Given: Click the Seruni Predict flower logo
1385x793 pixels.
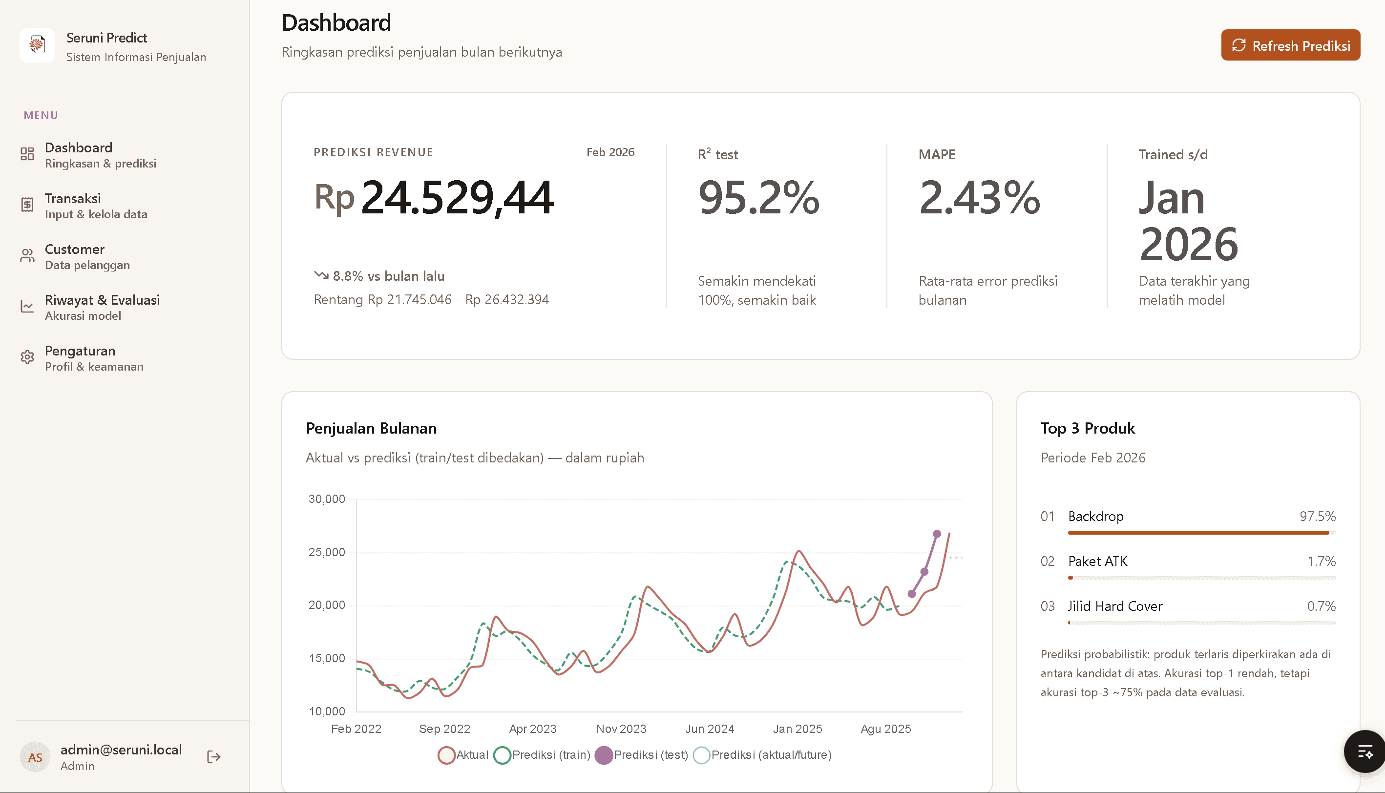Looking at the screenshot, I should (37, 45).
